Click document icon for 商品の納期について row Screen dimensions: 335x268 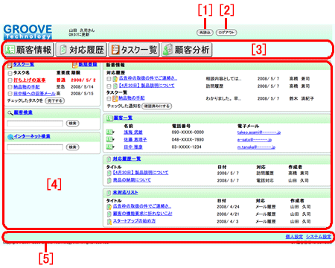109,180
